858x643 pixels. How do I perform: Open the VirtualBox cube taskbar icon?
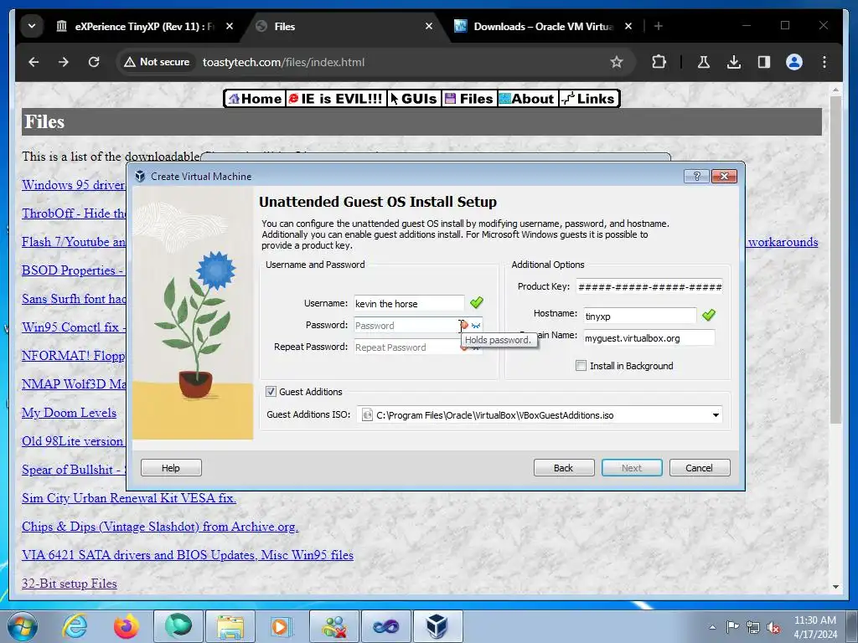coord(437,626)
